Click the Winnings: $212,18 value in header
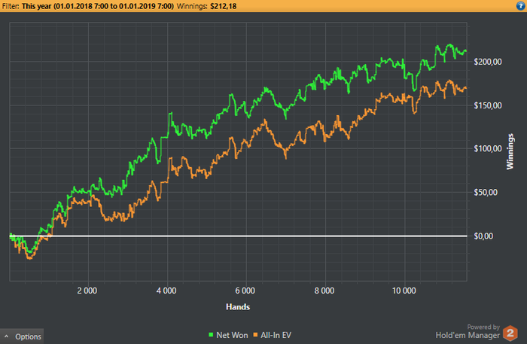Screen dimensions: 527x344 pos(206,6)
